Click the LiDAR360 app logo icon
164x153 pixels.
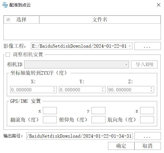(5, 5)
